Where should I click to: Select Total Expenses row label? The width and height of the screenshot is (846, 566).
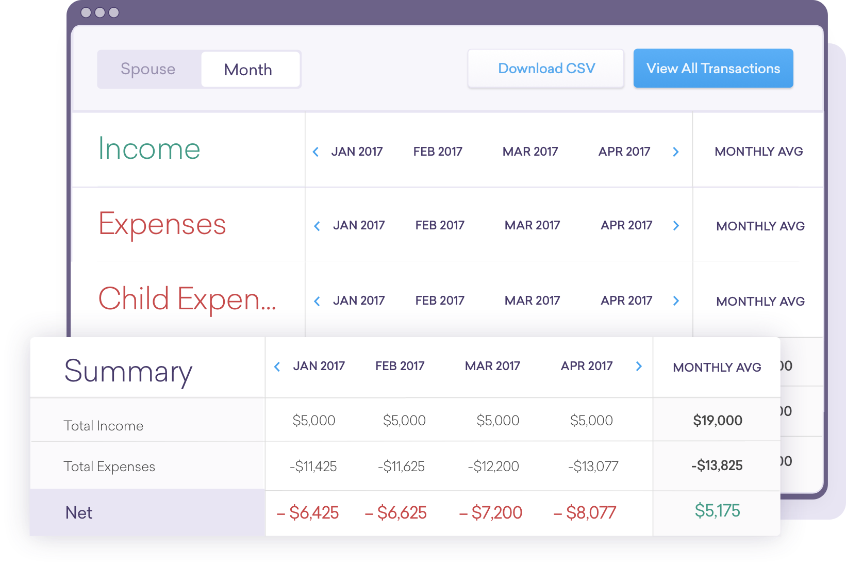point(109,467)
